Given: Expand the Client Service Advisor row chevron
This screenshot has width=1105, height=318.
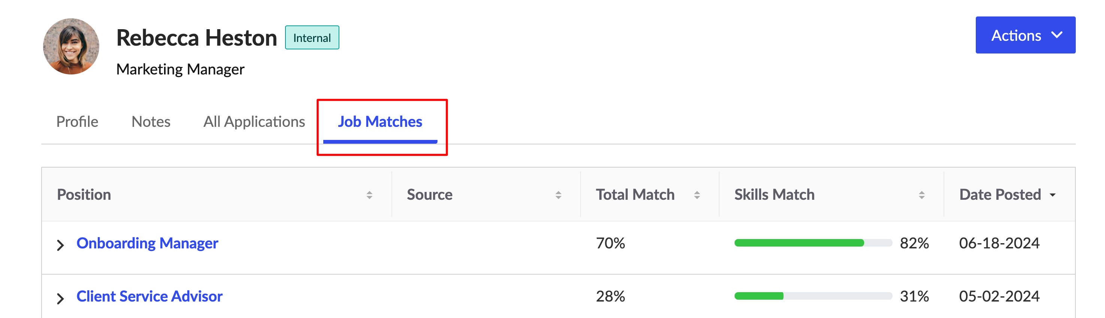Looking at the screenshot, I should click(60, 298).
